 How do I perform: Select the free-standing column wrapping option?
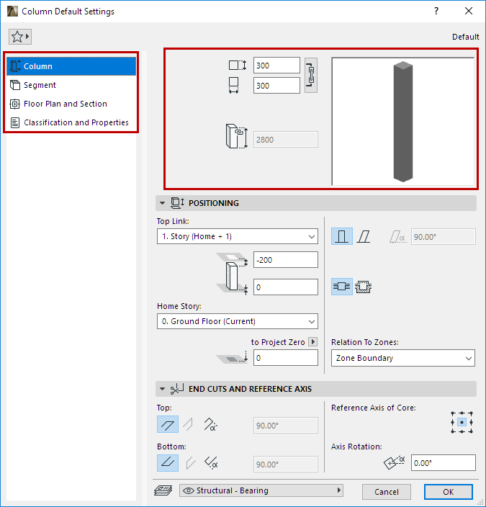(x=342, y=287)
